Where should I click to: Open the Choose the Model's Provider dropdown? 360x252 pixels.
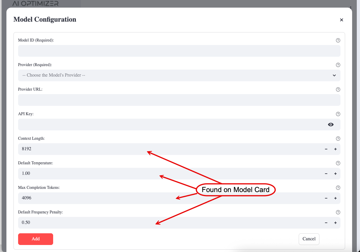tap(179, 75)
